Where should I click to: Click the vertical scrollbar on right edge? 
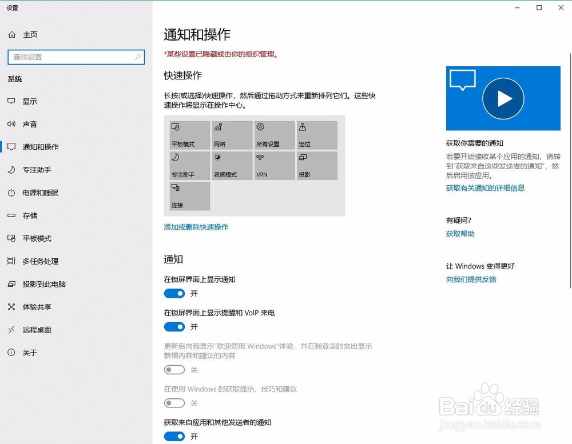coord(570,171)
